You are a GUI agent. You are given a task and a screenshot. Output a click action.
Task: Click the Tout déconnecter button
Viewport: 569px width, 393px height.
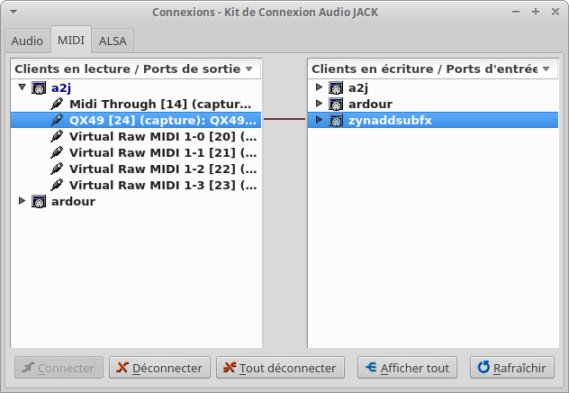[x=280, y=368]
